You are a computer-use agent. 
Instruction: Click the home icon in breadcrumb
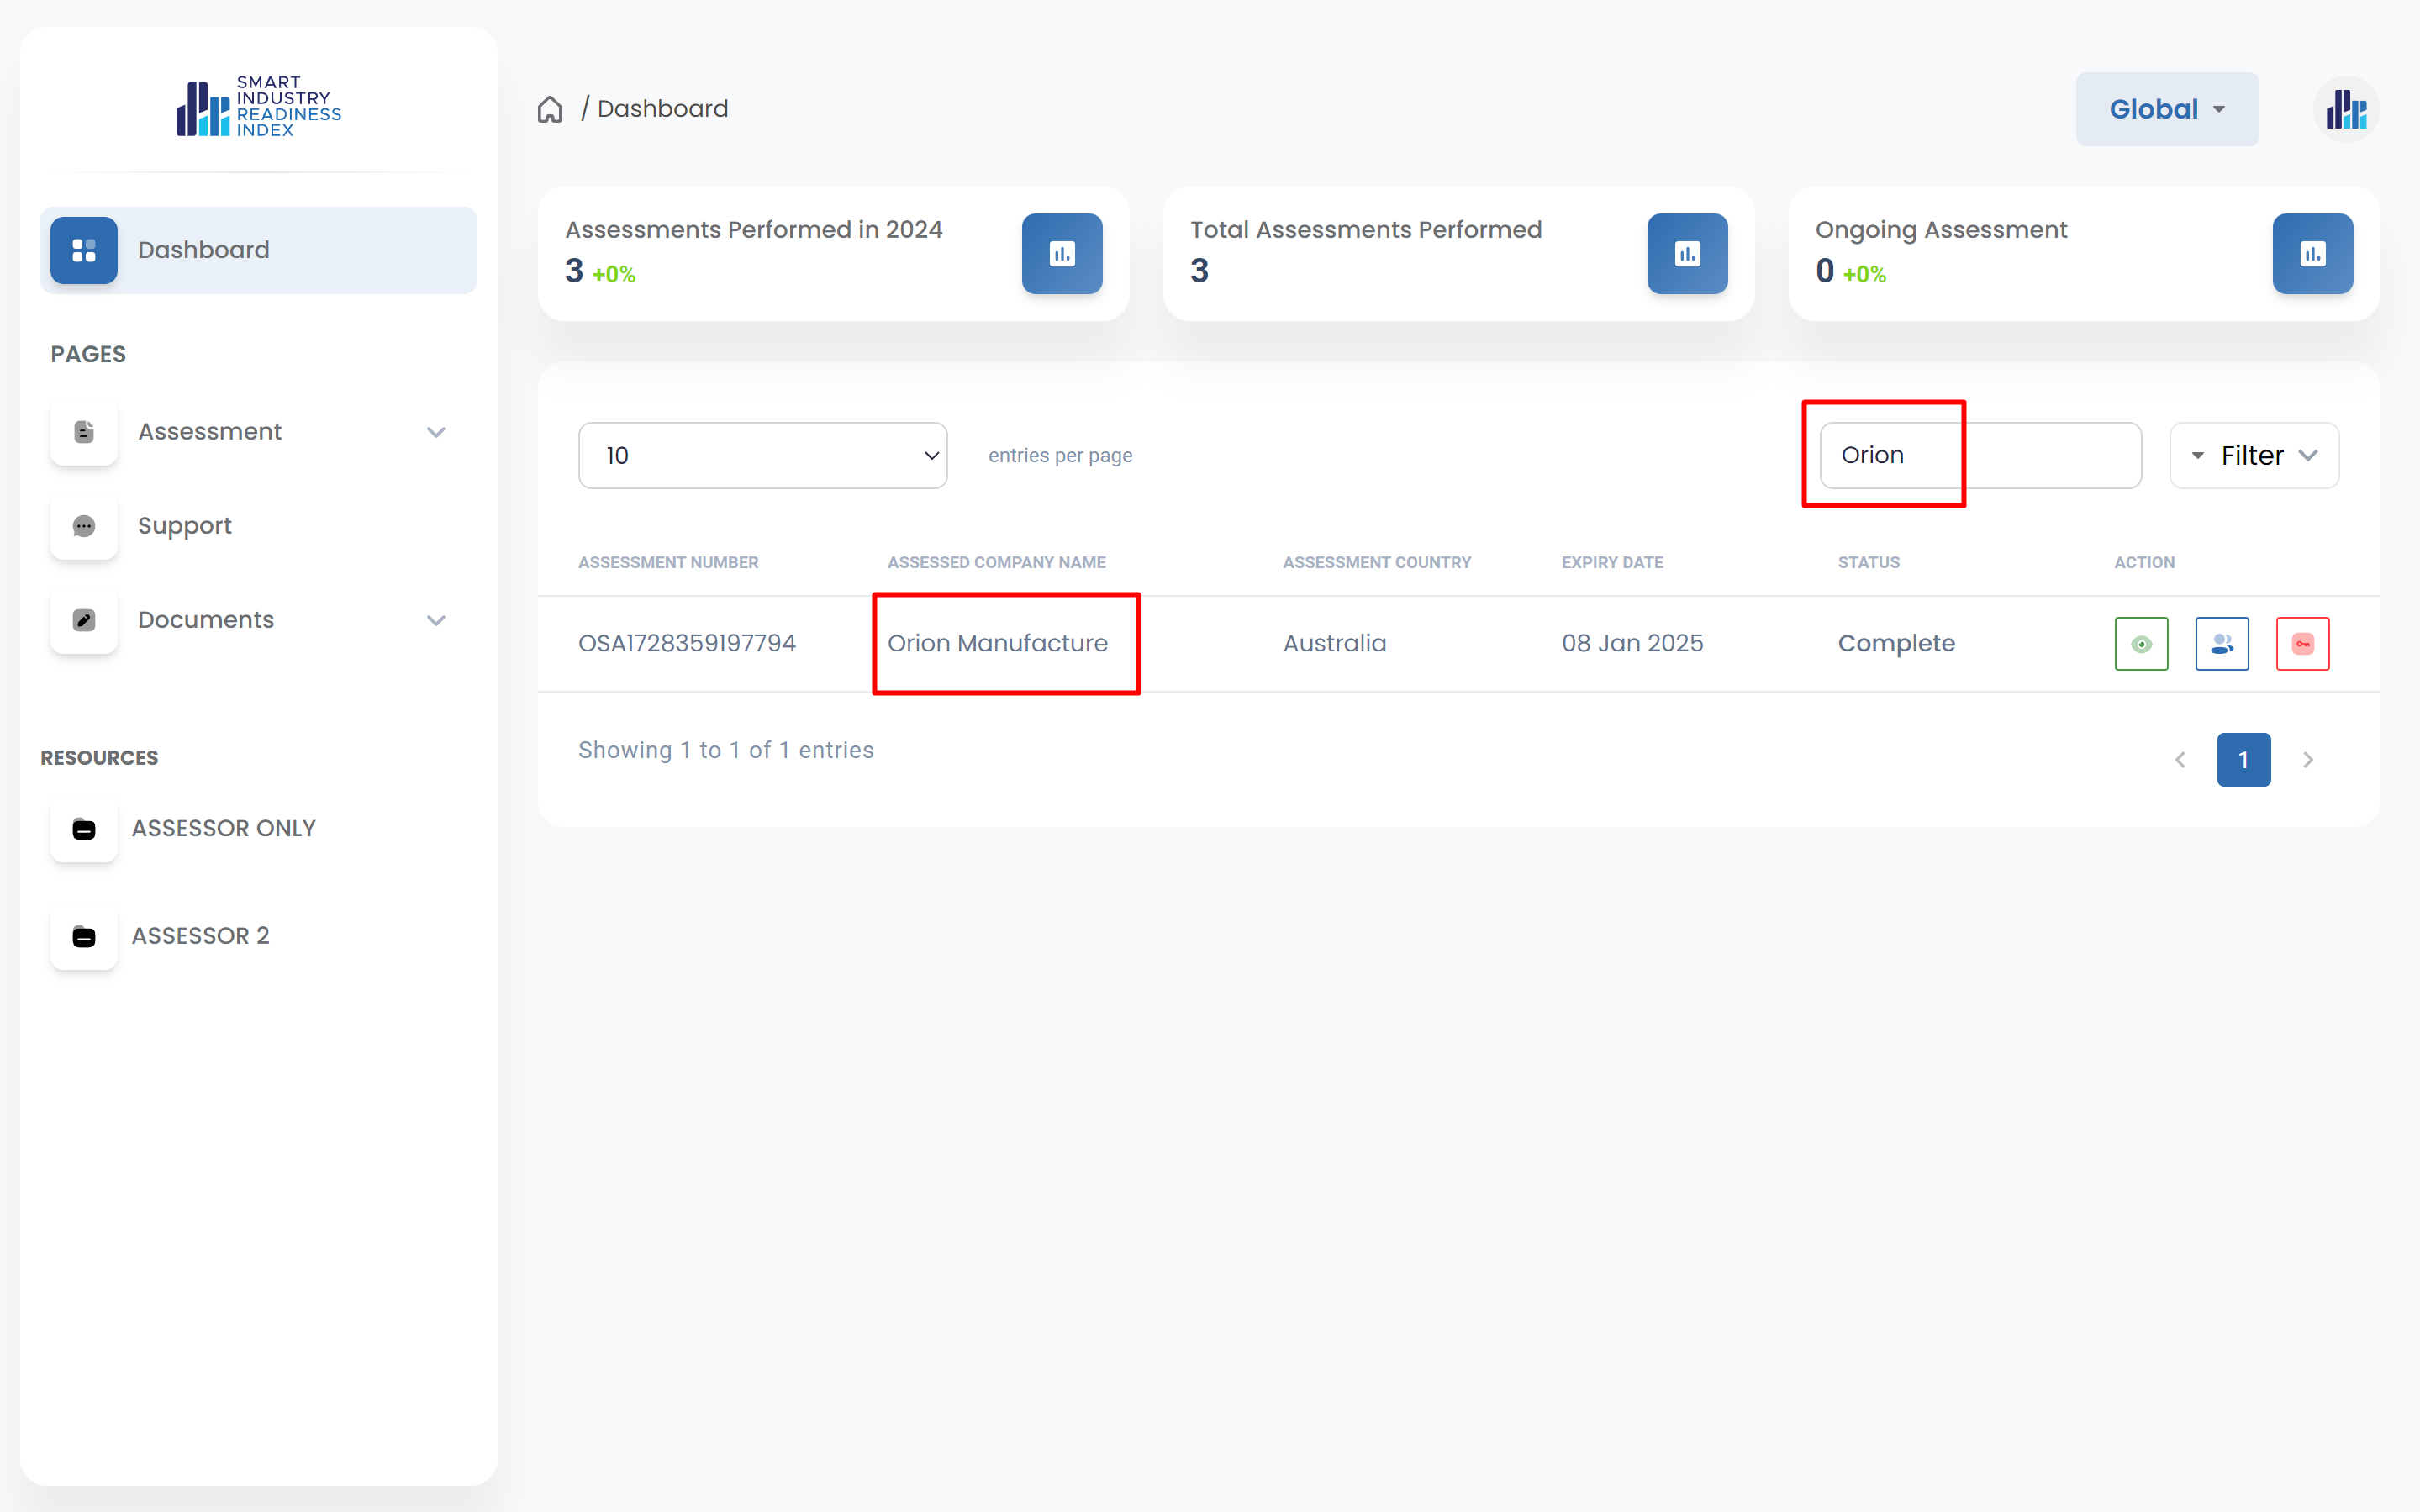550,109
